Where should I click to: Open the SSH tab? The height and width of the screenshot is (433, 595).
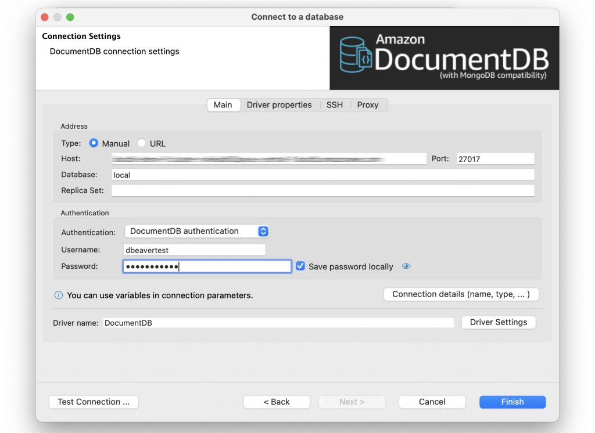(335, 105)
